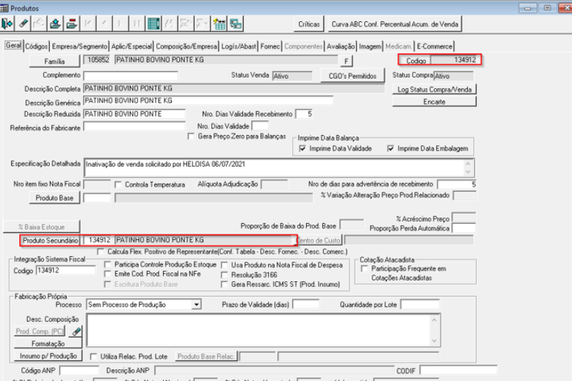Click the Encarte button
The image size is (572, 381).
click(435, 102)
